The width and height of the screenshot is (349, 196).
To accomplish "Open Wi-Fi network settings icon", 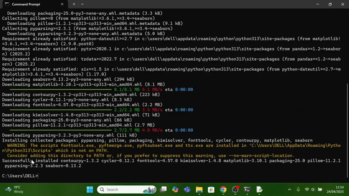I will click(307, 189).
